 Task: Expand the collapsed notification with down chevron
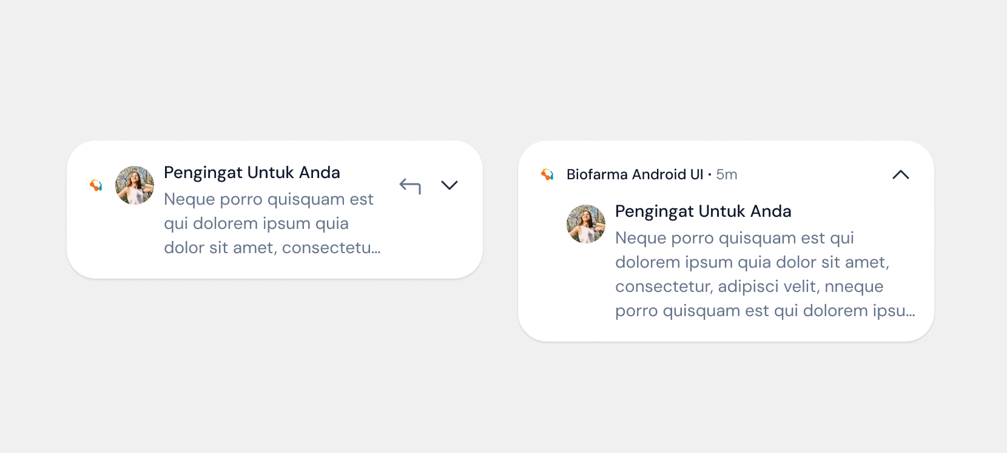coord(450,185)
